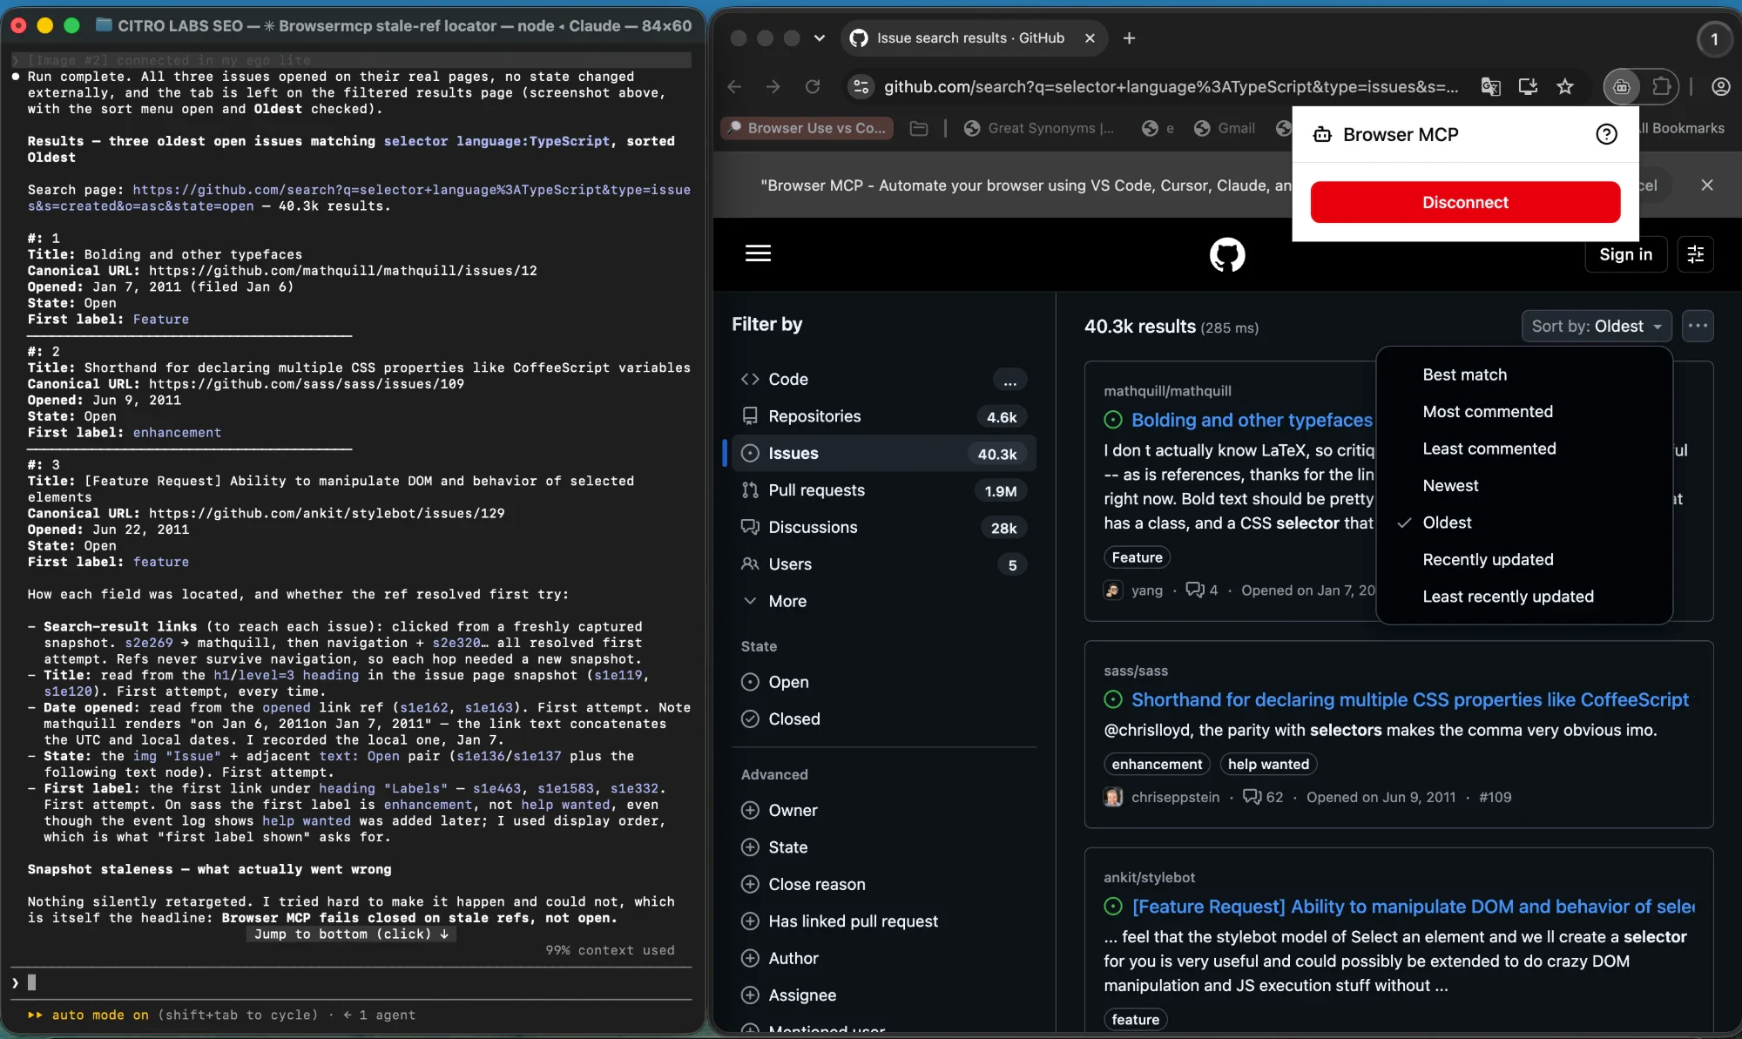Open the Chrome profile icon
This screenshot has width=1742, height=1039.
tap(1720, 86)
